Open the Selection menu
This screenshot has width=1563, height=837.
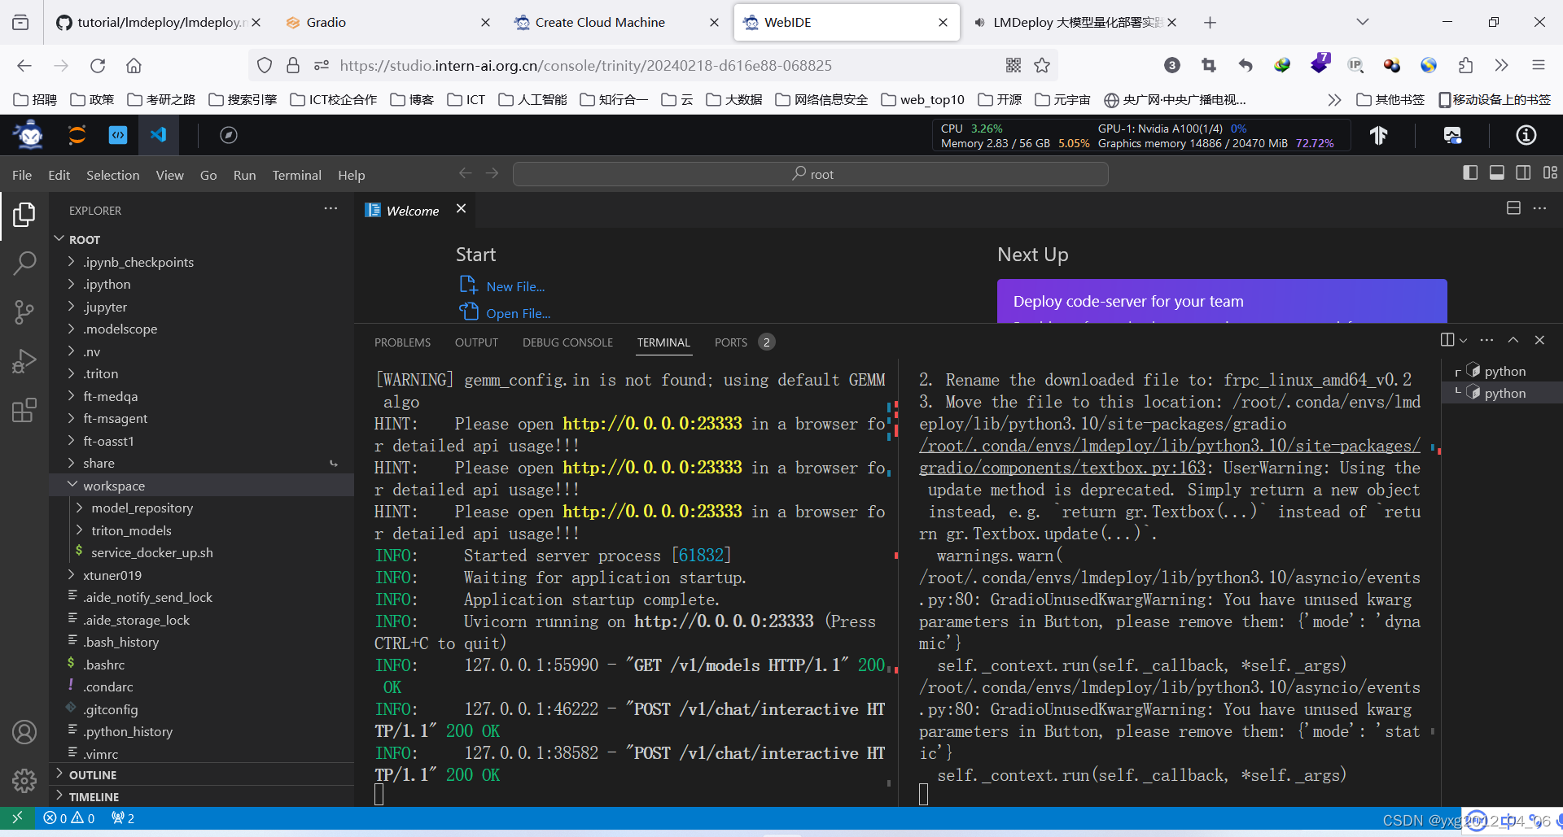113,175
